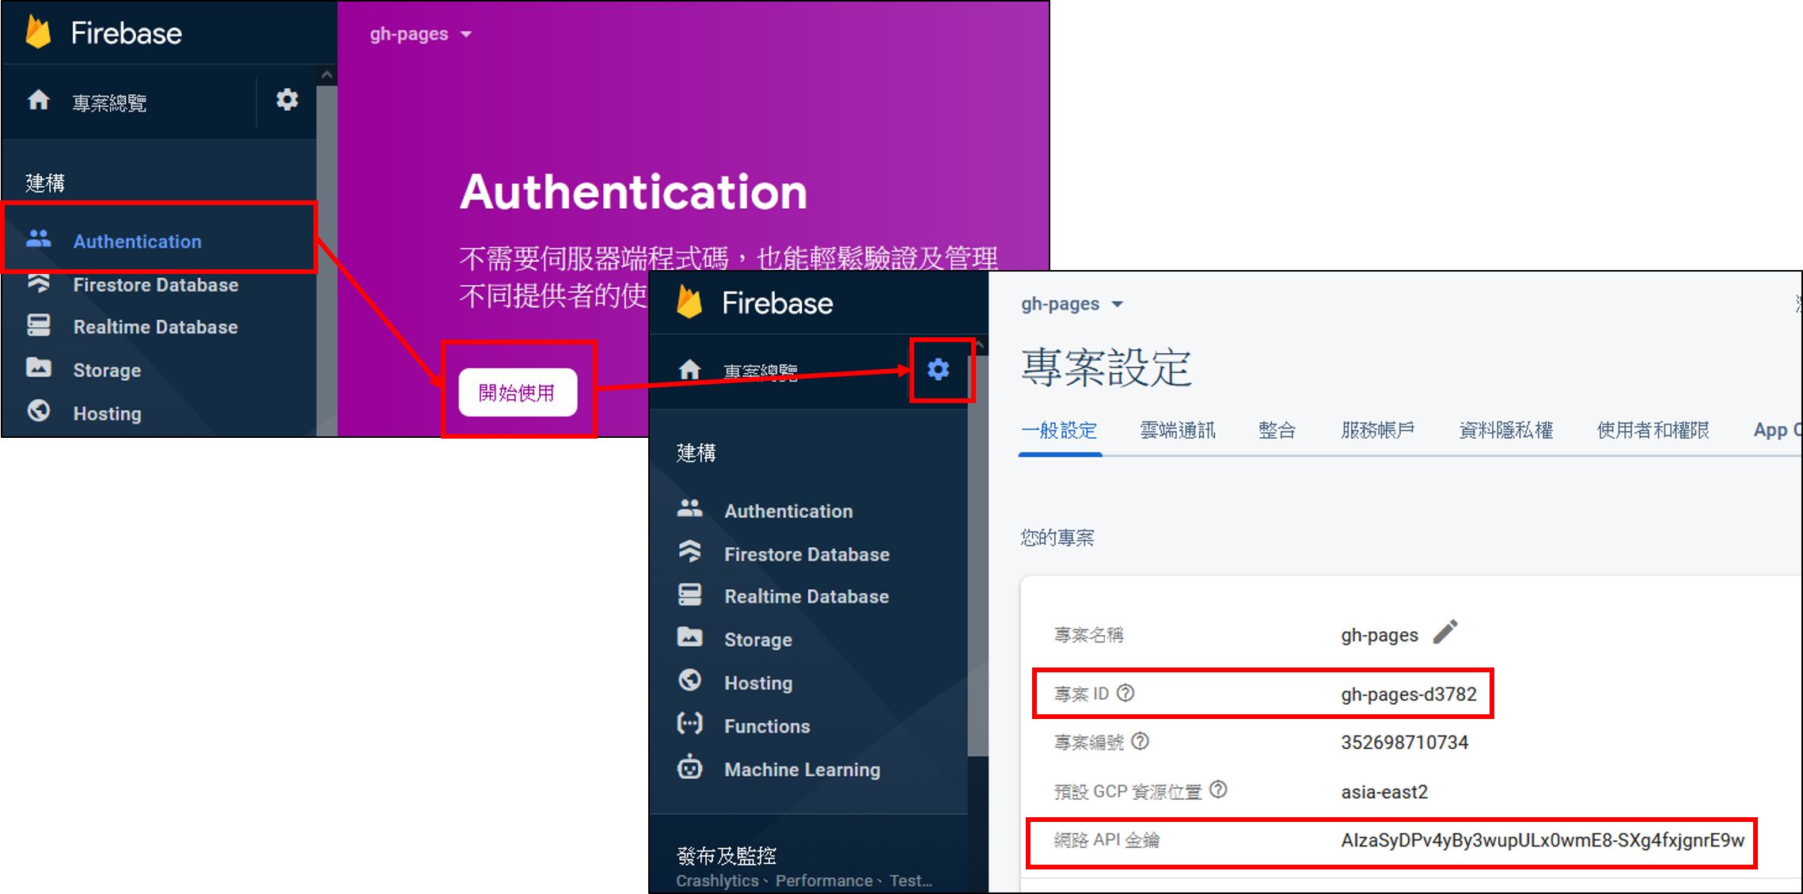Switch to the 雲端通訊 tab

pyautogui.click(x=1177, y=430)
